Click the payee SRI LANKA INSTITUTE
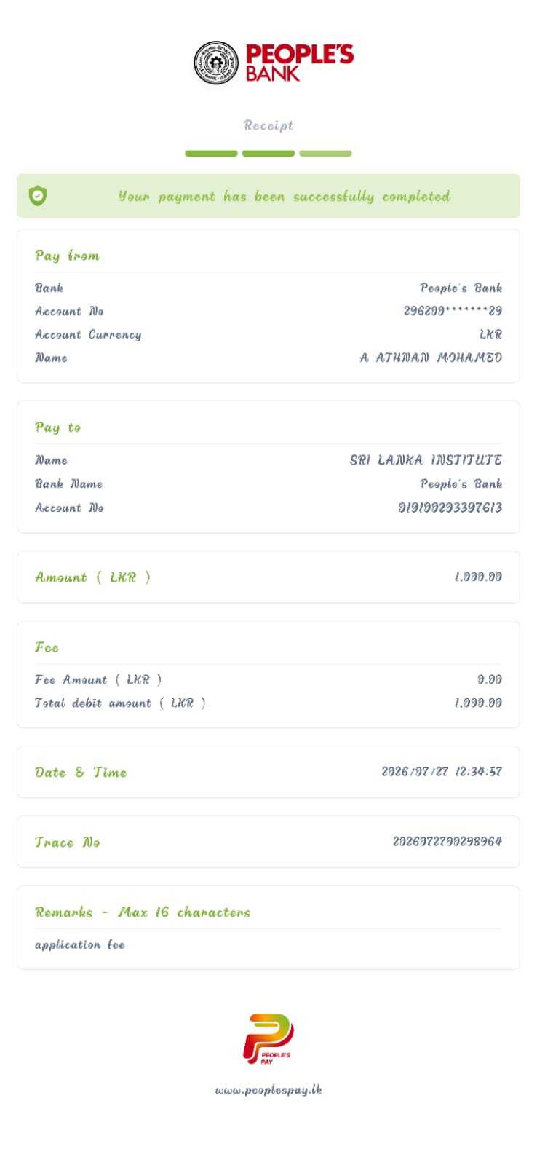 click(426, 459)
